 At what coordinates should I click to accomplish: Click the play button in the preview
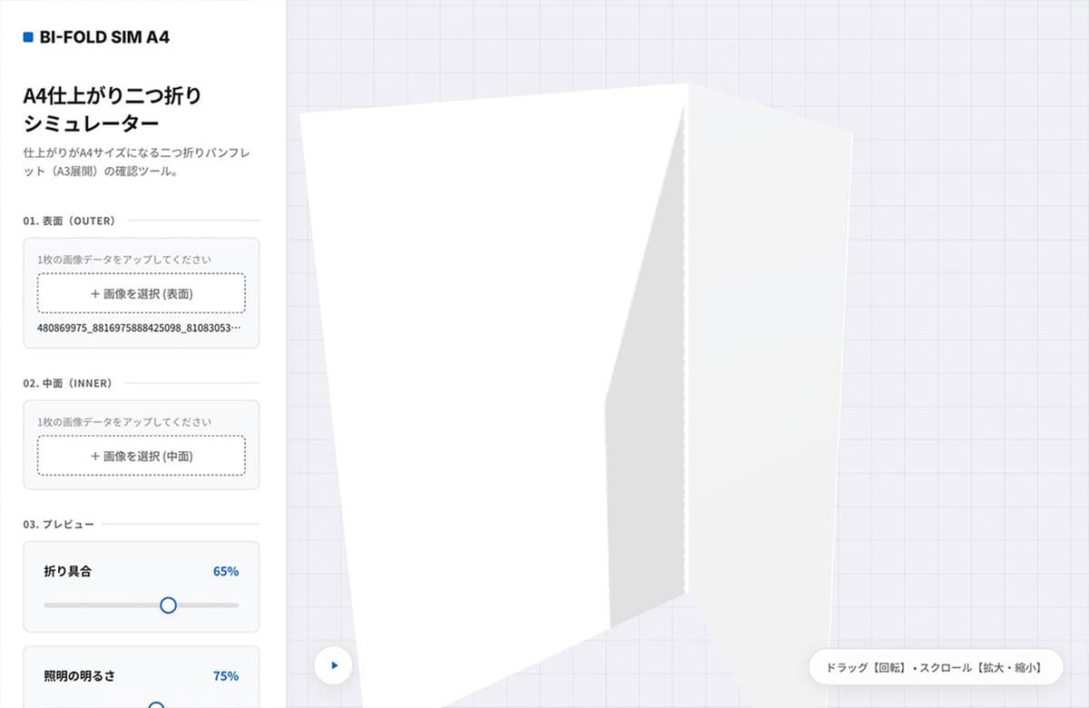coord(333,665)
